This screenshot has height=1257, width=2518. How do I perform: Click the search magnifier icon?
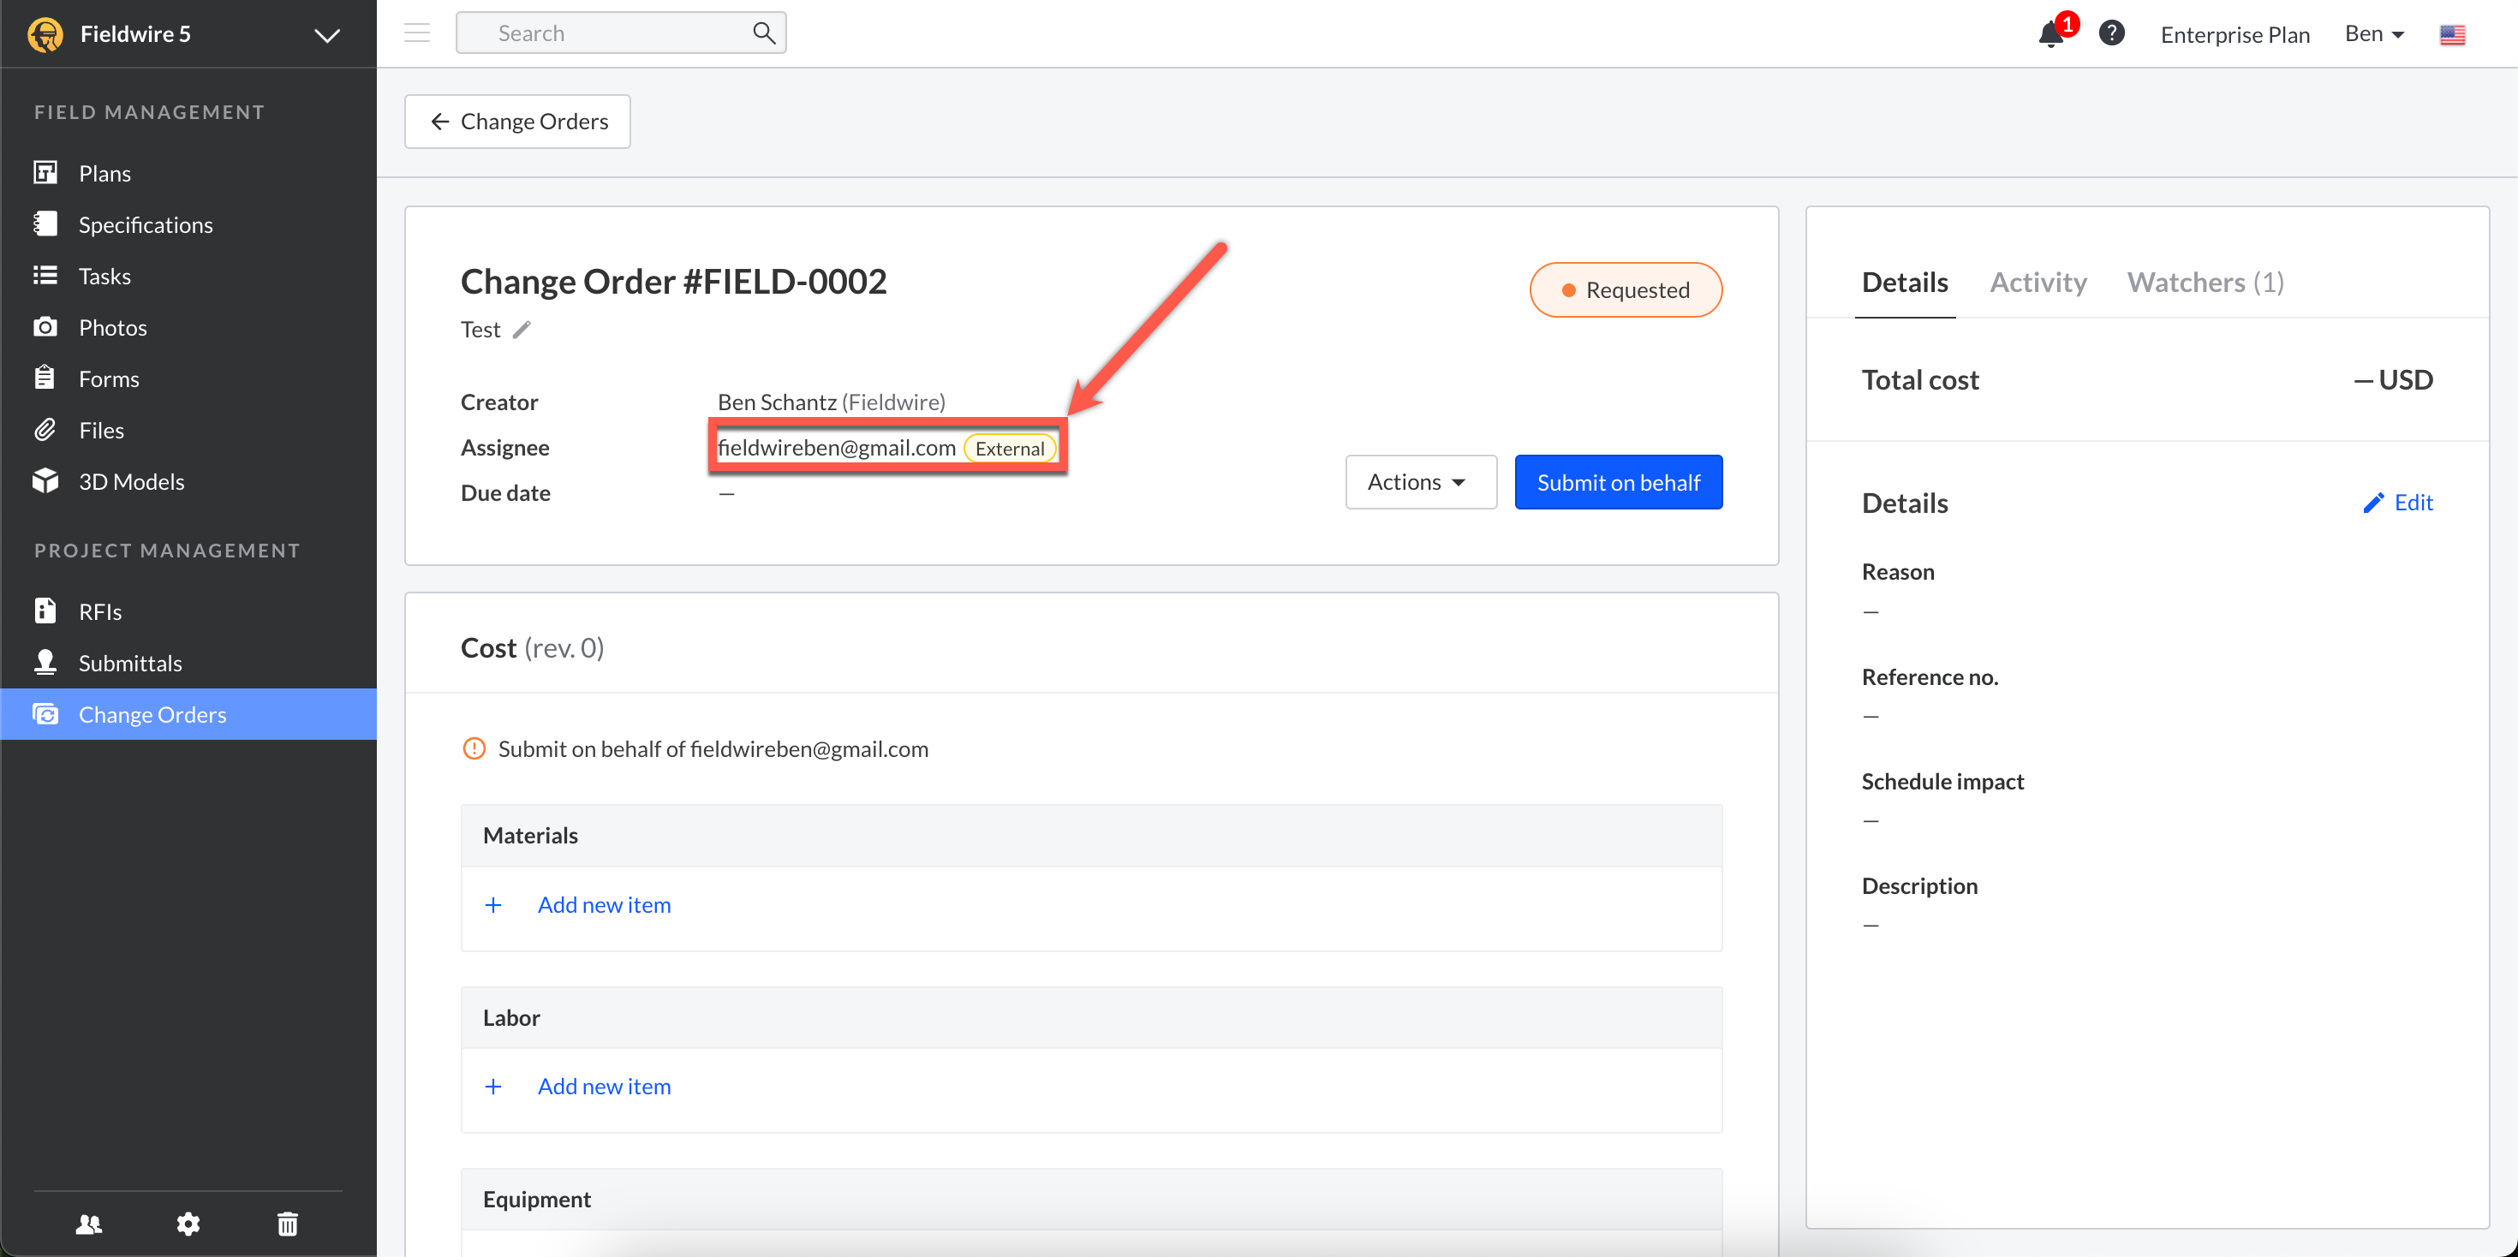click(x=763, y=33)
